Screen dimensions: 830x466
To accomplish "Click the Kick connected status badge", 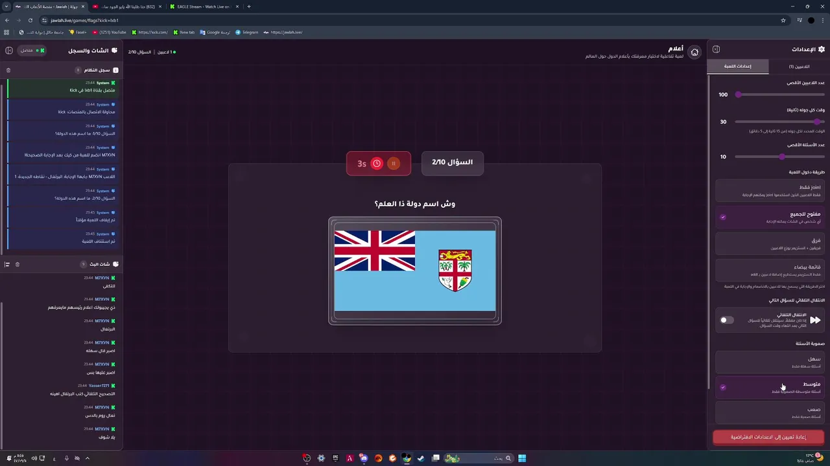I will coord(32,50).
